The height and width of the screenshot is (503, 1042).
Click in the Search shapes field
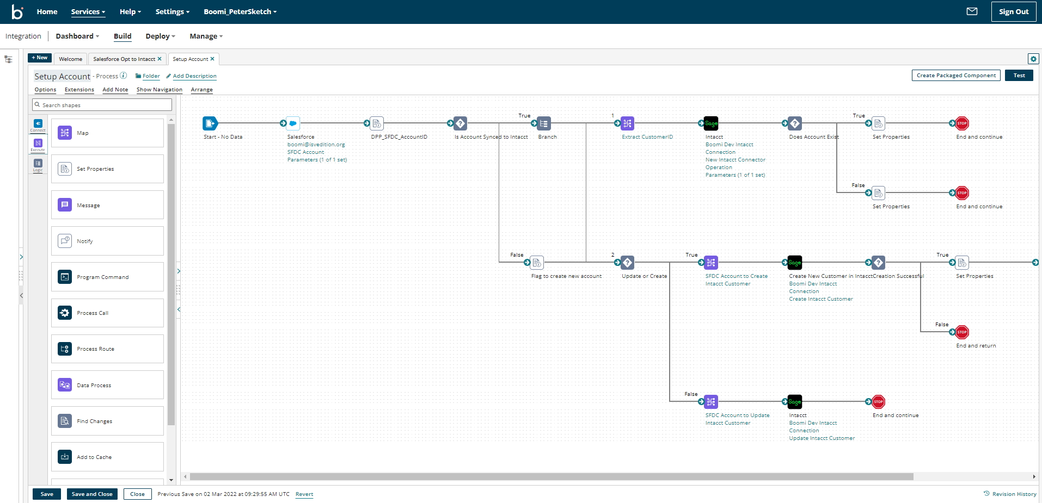102,105
